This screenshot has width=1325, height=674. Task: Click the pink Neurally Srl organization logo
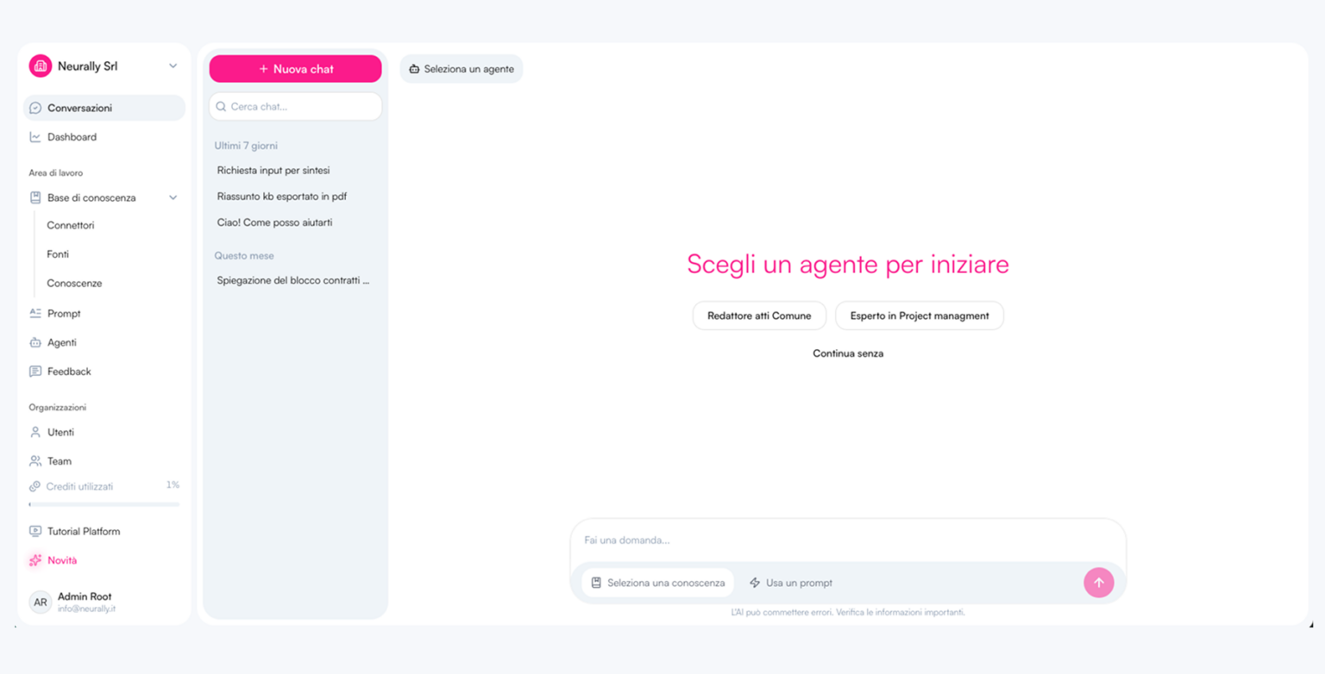(41, 66)
